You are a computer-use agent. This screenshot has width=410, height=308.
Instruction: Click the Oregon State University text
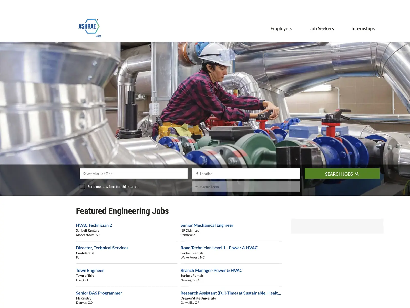(198, 298)
